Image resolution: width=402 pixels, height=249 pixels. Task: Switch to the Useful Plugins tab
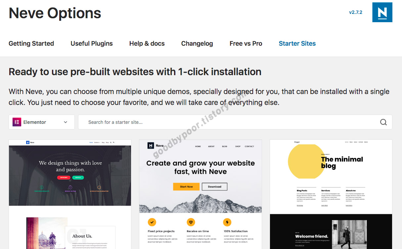pyautogui.click(x=92, y=43)
